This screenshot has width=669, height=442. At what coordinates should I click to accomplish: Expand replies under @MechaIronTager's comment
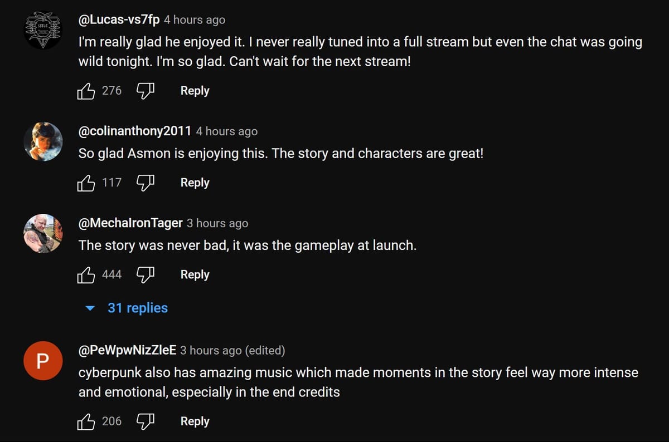coord(137,308)
